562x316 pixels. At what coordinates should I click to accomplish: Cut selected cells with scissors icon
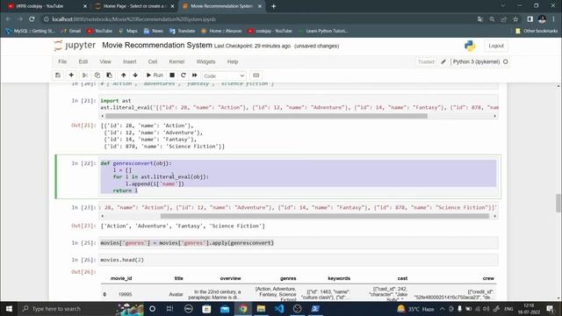[x=85, y=75]
